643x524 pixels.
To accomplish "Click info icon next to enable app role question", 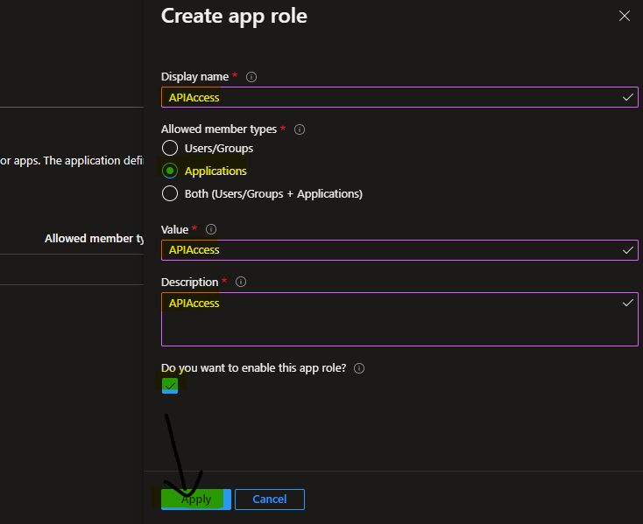I will (x=359, y=368).
